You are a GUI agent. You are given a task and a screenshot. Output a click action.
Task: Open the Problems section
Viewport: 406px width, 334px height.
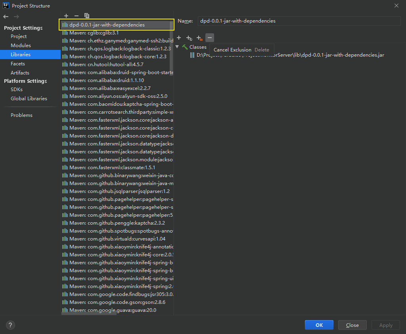(21, 115)
